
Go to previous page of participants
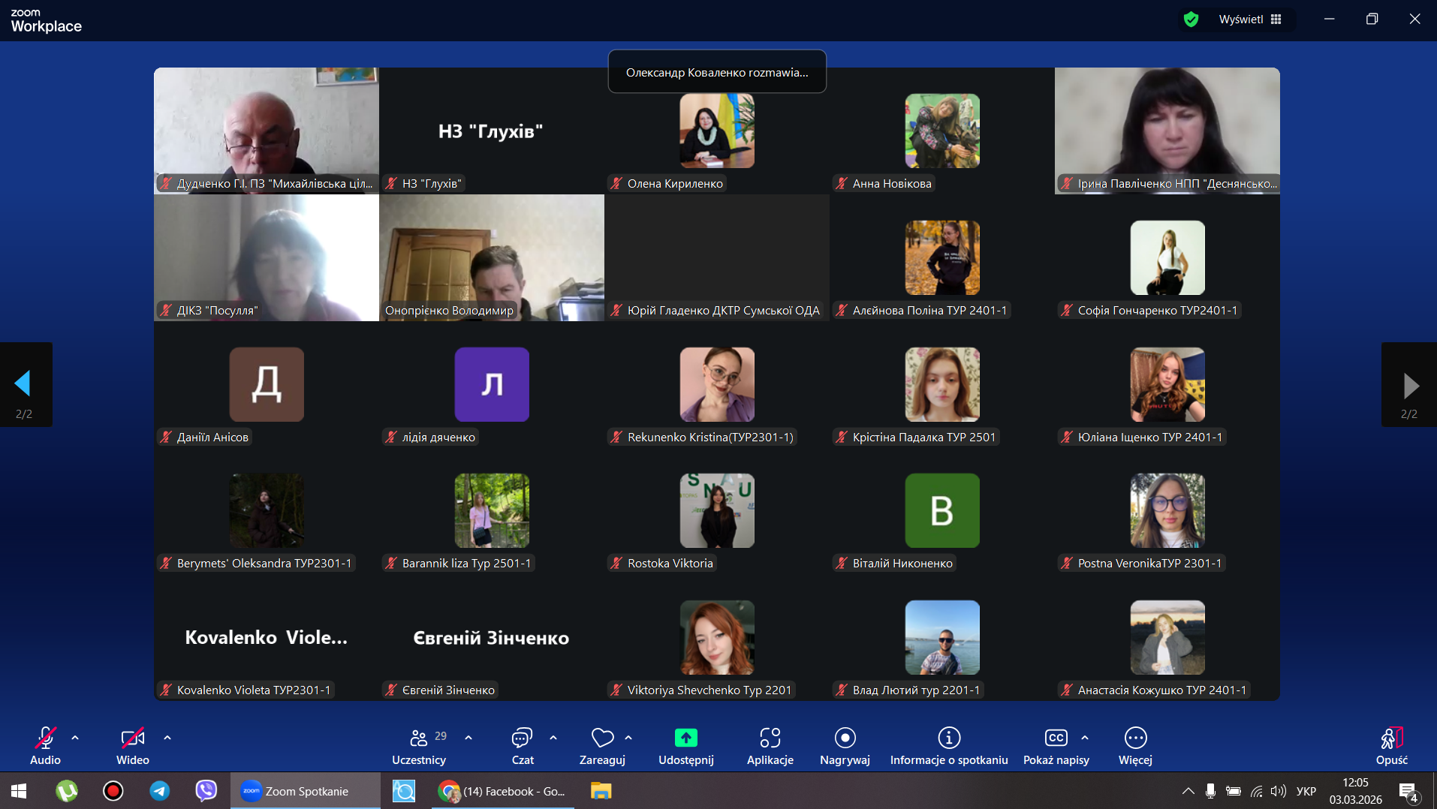(x=23, y=384)
